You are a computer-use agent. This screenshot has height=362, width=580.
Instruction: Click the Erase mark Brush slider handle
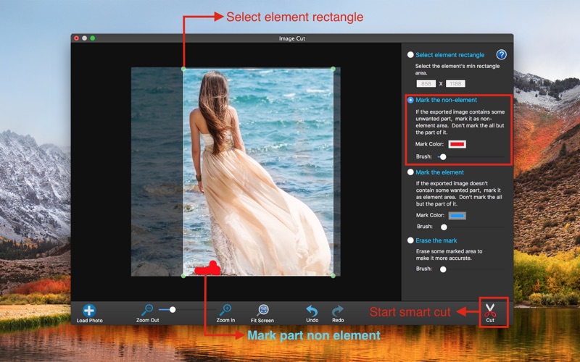pos(443,269)
